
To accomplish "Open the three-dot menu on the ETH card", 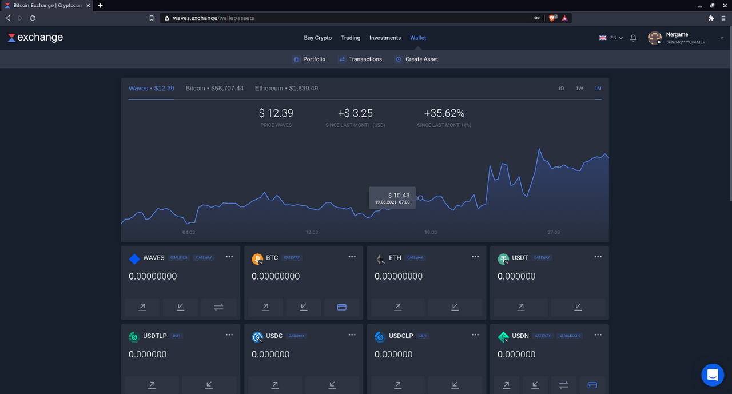I will coord(475,257).
